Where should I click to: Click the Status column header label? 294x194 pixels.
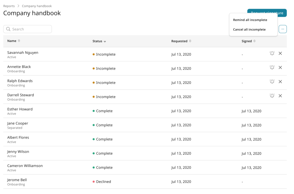pyautogui.click(x=97, y=41)
